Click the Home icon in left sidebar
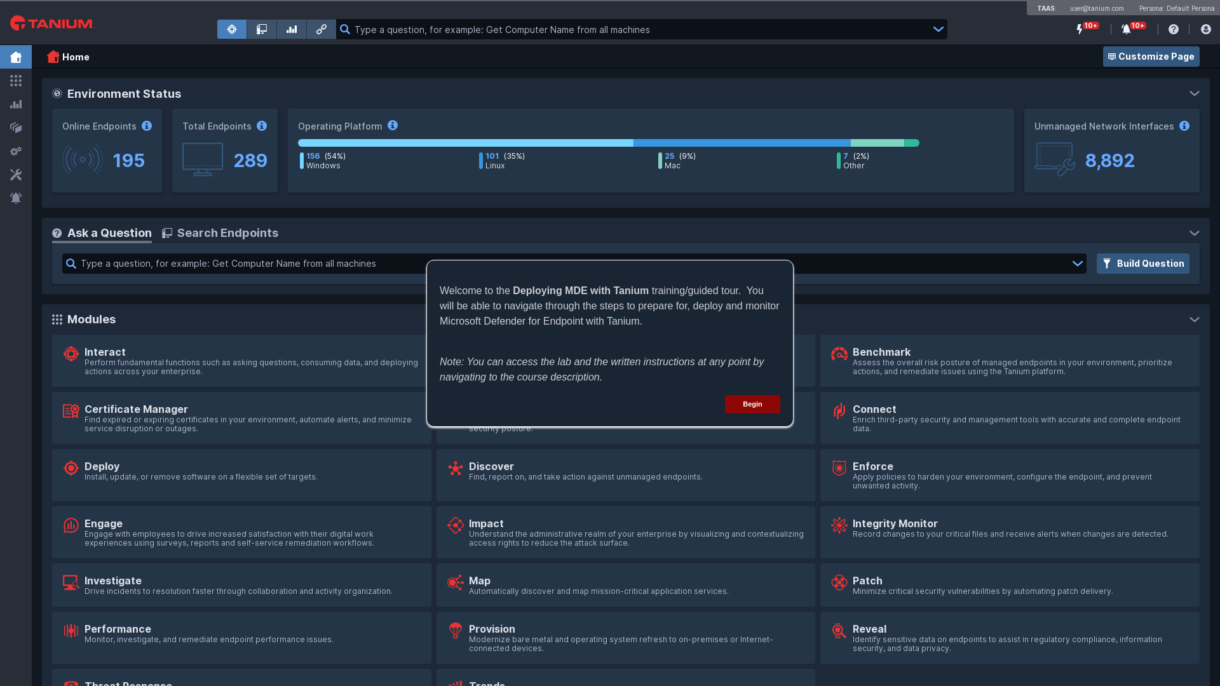Viewport: 1220px width, 686px height. 16,57
